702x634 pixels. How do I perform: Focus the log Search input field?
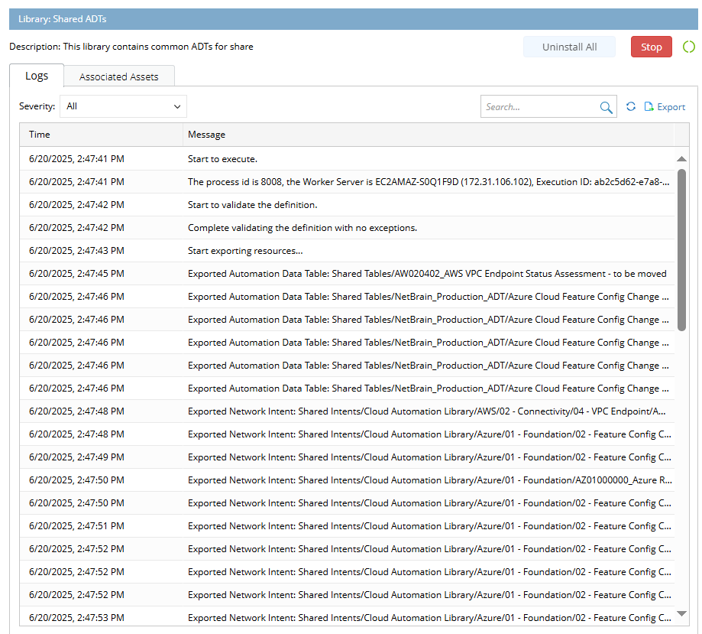point(539,107)
